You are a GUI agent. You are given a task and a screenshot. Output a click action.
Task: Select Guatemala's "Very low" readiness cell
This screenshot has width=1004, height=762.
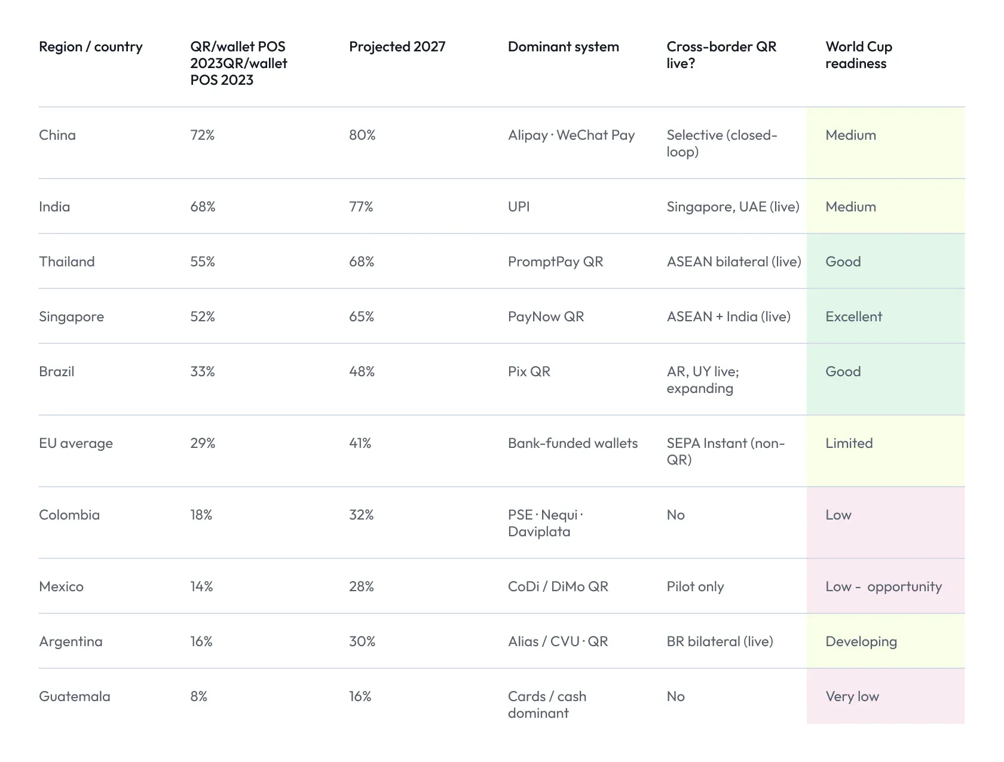coord(852,696)
